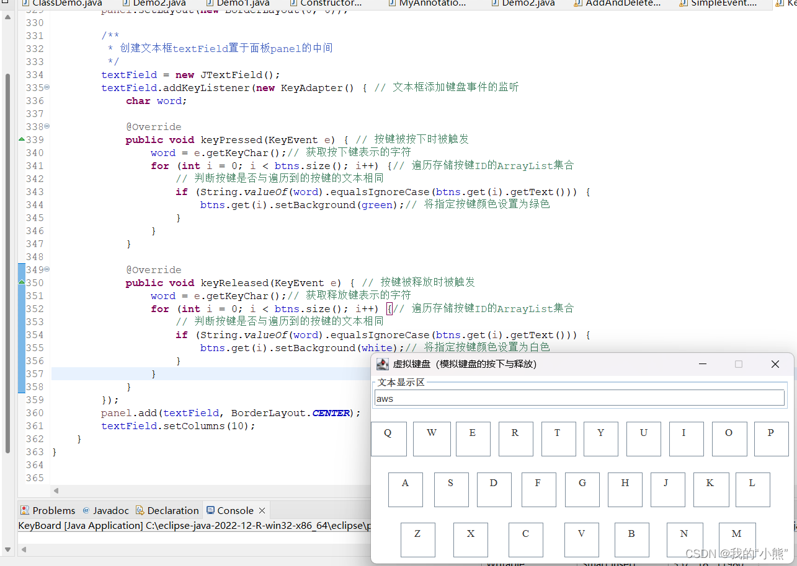The height and width of the screenshot is (566, 797).
Task: Open the Problems view tab
Action: (48, 511)
